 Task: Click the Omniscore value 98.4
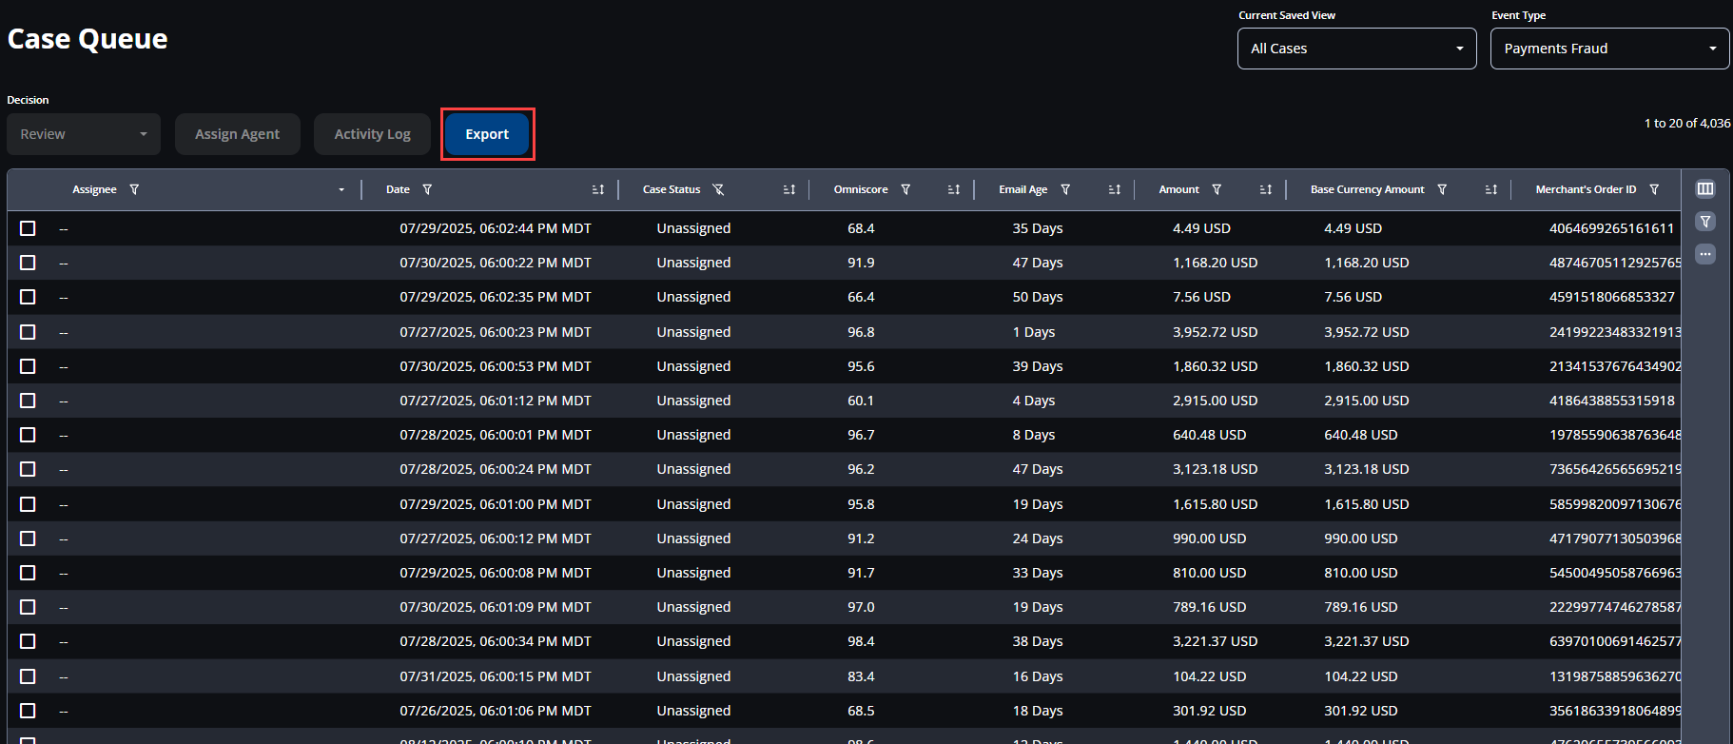pos(861,641)
